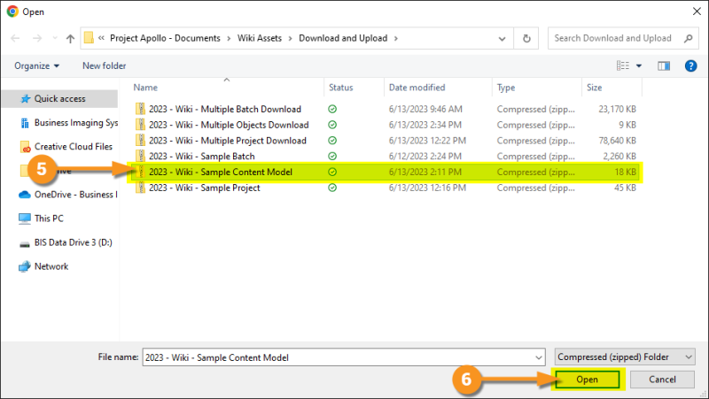Go back with the Back arrow

pyautogui.click(x=15, y=38)
